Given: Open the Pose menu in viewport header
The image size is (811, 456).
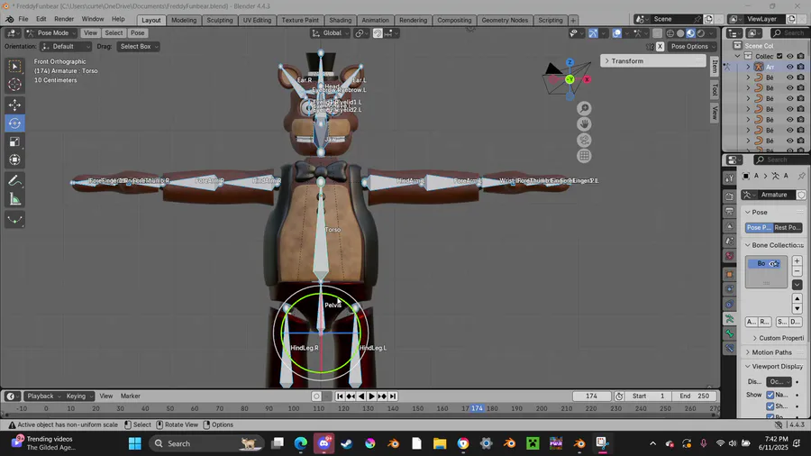Looking at the screenshot, I should tap(138, 33).
